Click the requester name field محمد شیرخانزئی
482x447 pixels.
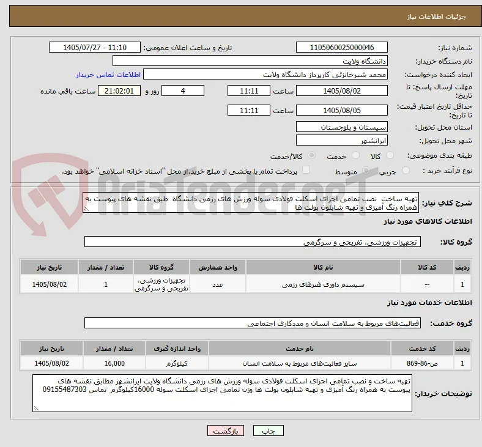pos(265,75)
